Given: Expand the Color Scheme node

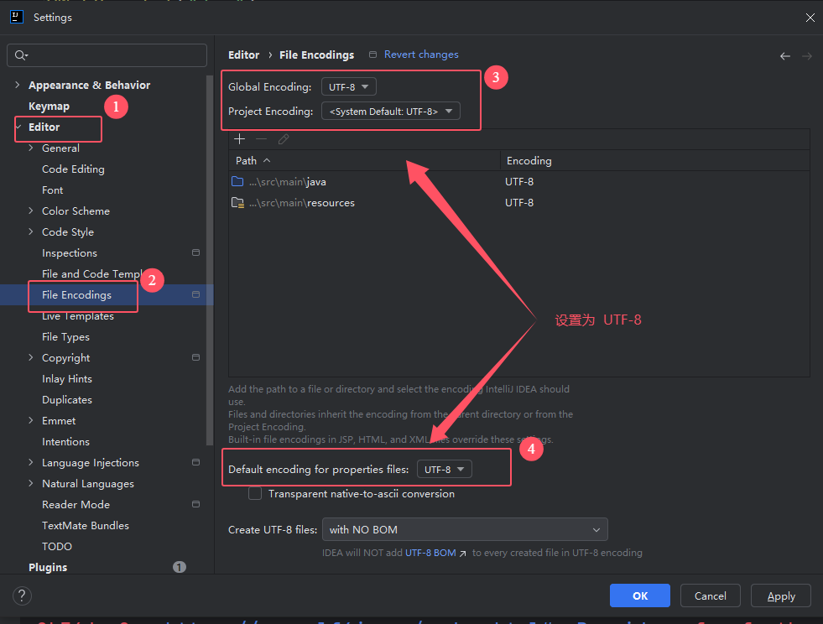Looking at the screenshot, I should tap(31, 211).
